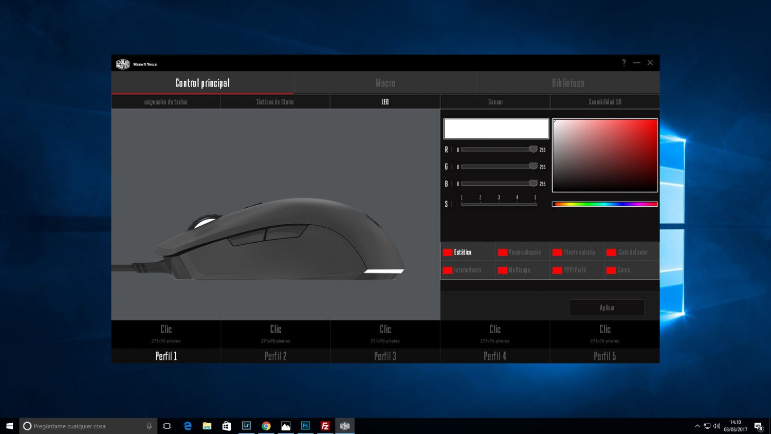Select the Estático LED mode
The height and width of the screenshot is (434, 771).
[463, 252]
